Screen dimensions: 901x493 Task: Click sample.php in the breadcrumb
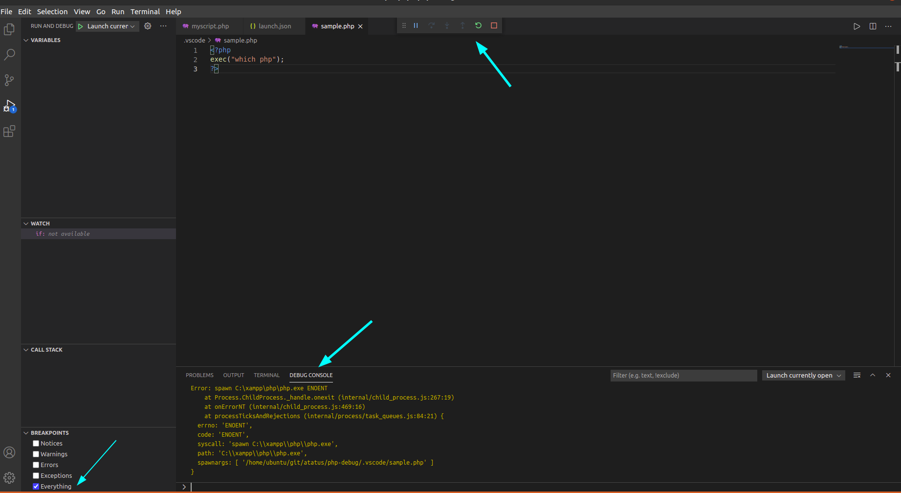tap(240, 41)
